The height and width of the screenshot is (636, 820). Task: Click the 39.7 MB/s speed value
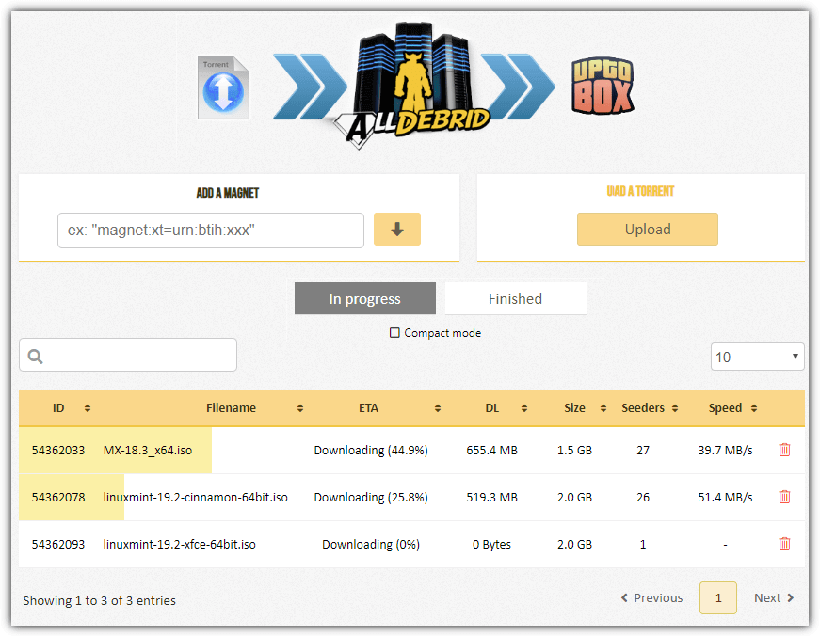(725, 450)
